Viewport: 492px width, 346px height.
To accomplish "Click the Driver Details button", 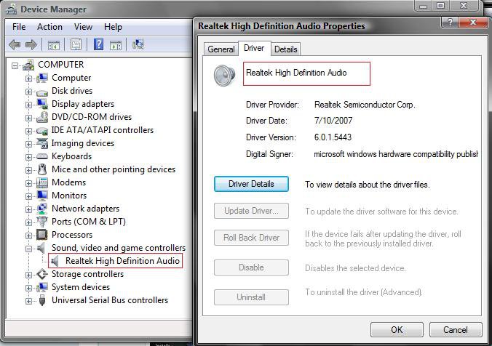I will (x=251, y=184).
